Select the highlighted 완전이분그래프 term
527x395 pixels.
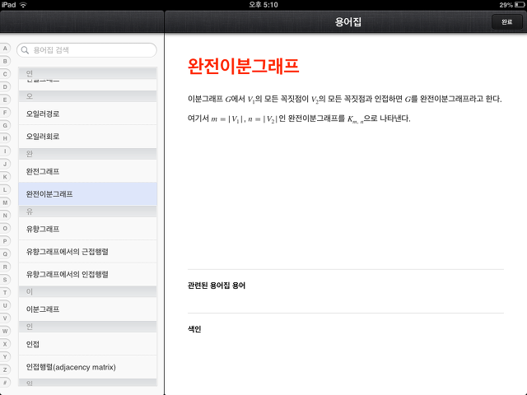click(x=88, y=194)
